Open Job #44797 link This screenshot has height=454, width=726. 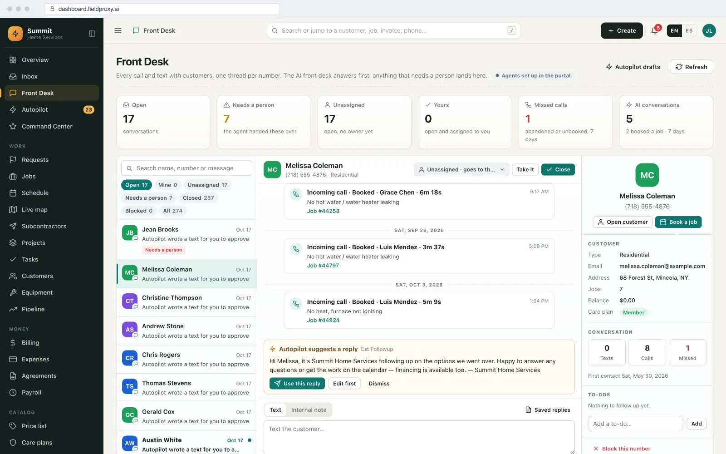(323, 266)
